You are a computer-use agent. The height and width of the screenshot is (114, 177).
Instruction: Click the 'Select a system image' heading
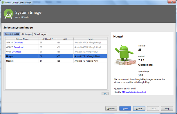18,28
